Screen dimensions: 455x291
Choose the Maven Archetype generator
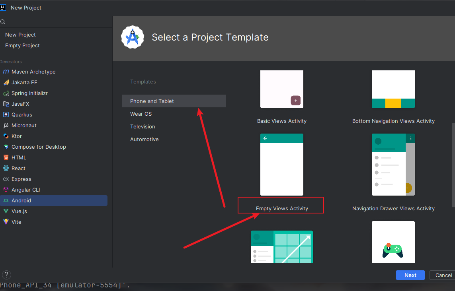coord(54,72)
